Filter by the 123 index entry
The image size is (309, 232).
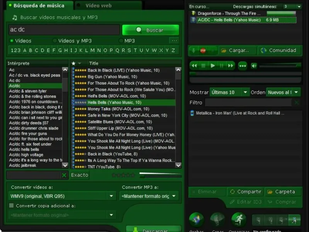(15, 50)
